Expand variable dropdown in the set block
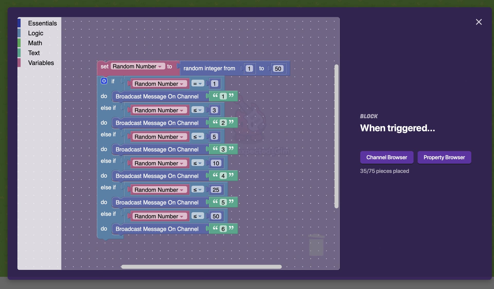Image resolution: width=494 pixels, height=289 pixels. 160,67
